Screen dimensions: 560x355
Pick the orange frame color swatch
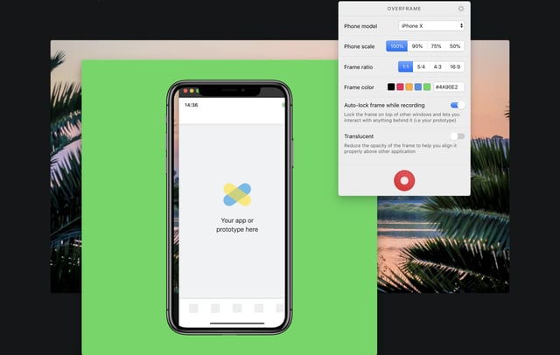click(x=409, y=87)
